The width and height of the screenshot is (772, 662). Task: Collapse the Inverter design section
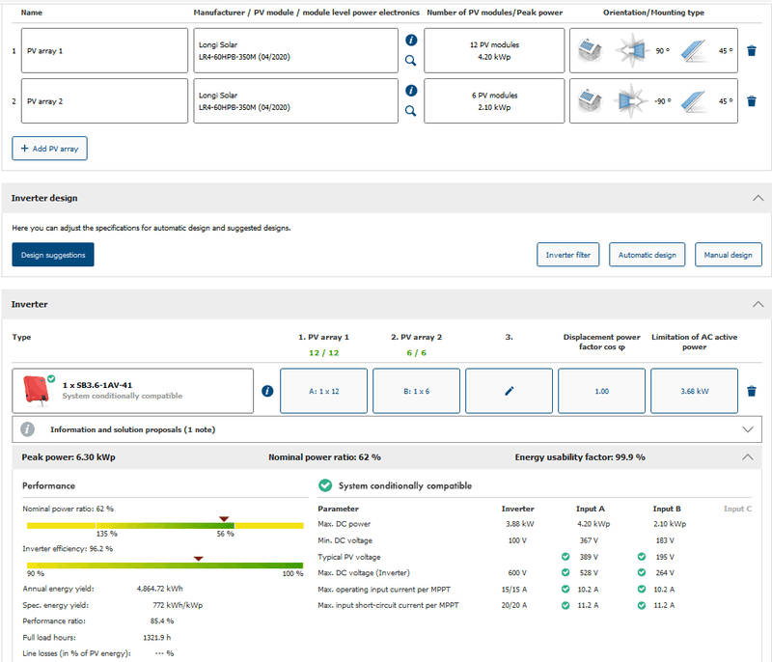(756, 198)
